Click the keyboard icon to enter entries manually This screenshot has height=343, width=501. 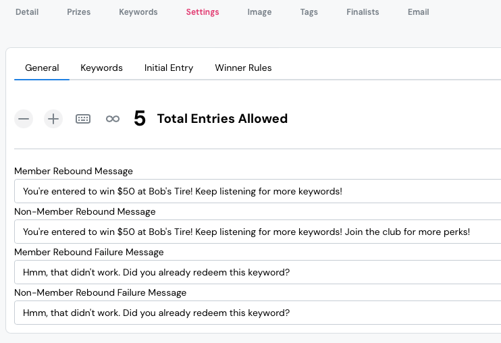click(83, 119)
